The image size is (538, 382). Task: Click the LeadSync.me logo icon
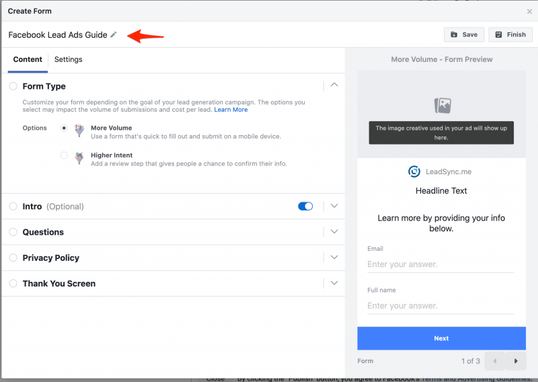(x=414, y=171)
